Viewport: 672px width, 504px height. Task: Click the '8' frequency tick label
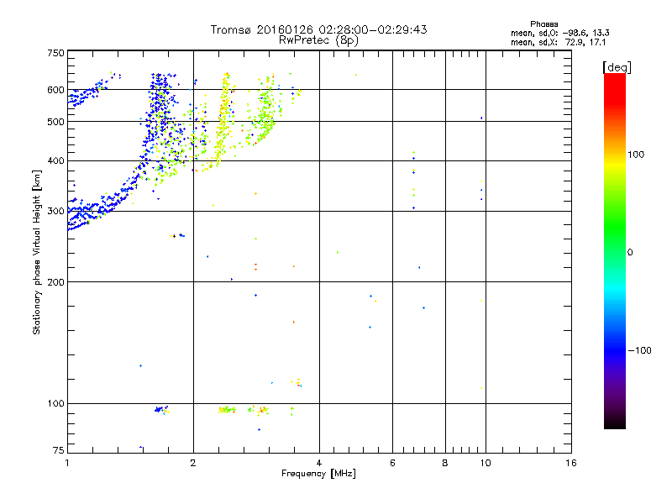(445, 463)
